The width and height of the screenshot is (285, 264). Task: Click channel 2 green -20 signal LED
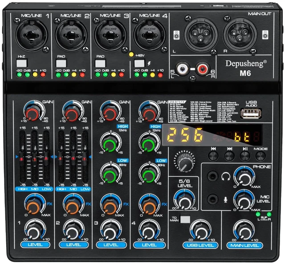[58, 75]
